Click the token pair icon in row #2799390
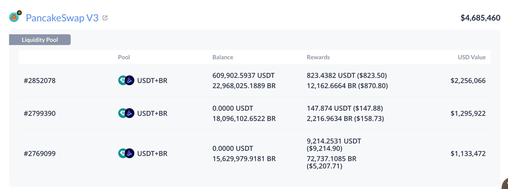Screen dimensions: 508x189 click(126, 113)
